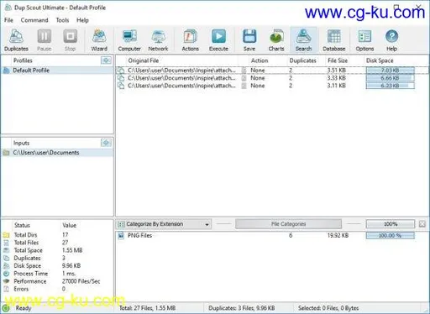Image resolution: width=430 pixels, height=314 pixels.
Task: Click the 7.03 KB disk space bar
Action: (x=391, y=71)
